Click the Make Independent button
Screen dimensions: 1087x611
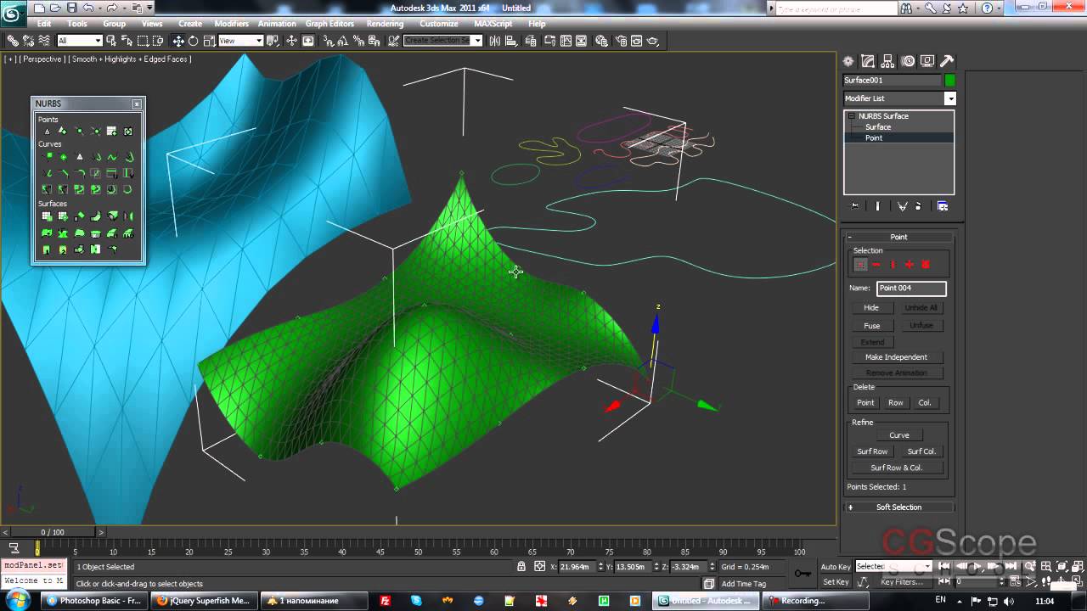pos(896,357)
